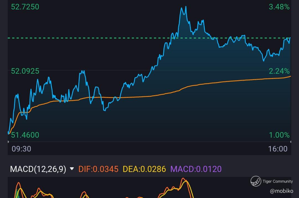Click the 3.48% percentage label
Viewport: 299px width, 198px height.
[279, 7]
